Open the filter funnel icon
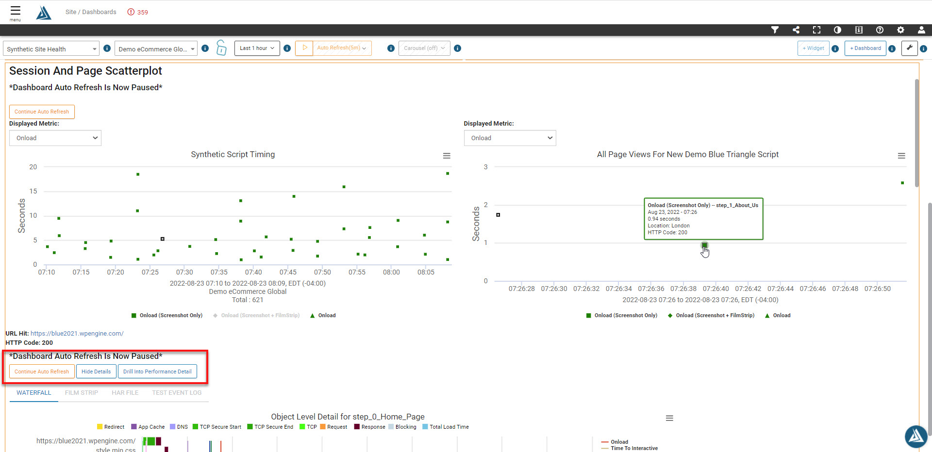The width and height of the screenshot is (932, 452). coord(775,30)
